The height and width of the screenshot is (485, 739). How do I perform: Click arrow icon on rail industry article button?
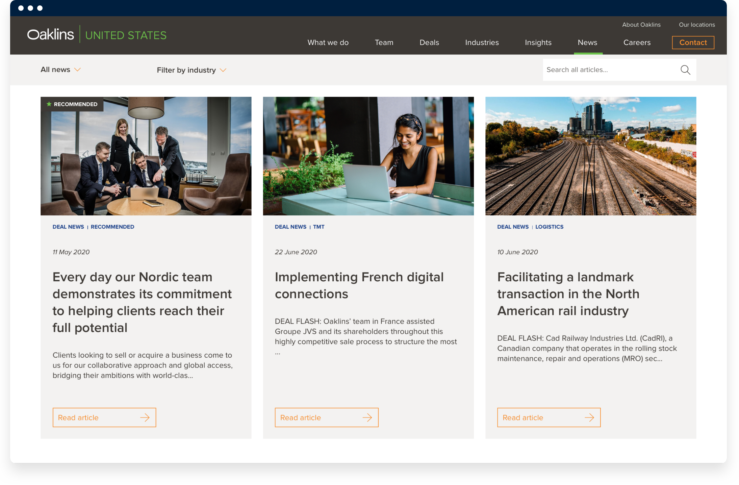click(x=589, y=417)
